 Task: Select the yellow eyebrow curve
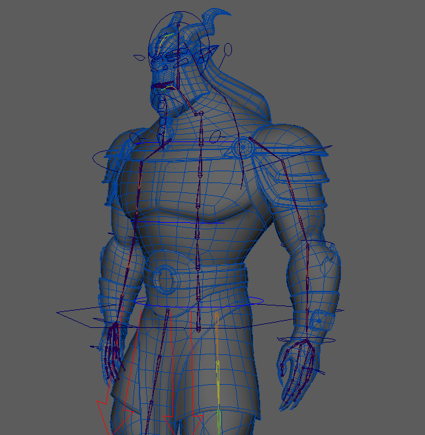click(x=162, y=44)
